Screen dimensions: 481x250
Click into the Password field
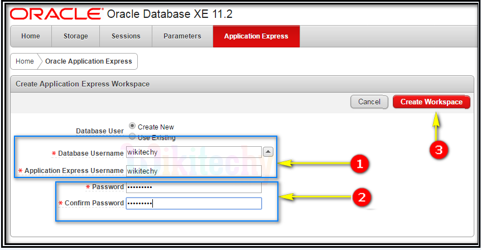pos(193,187)
